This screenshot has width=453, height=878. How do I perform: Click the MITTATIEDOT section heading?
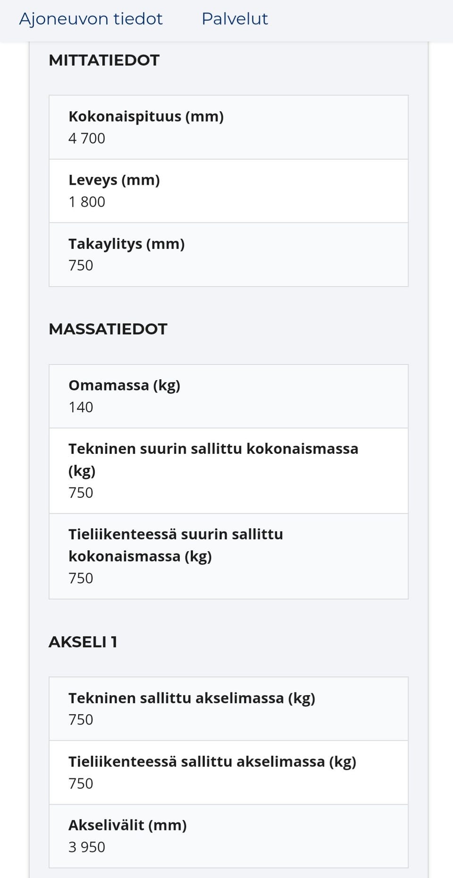104,60
